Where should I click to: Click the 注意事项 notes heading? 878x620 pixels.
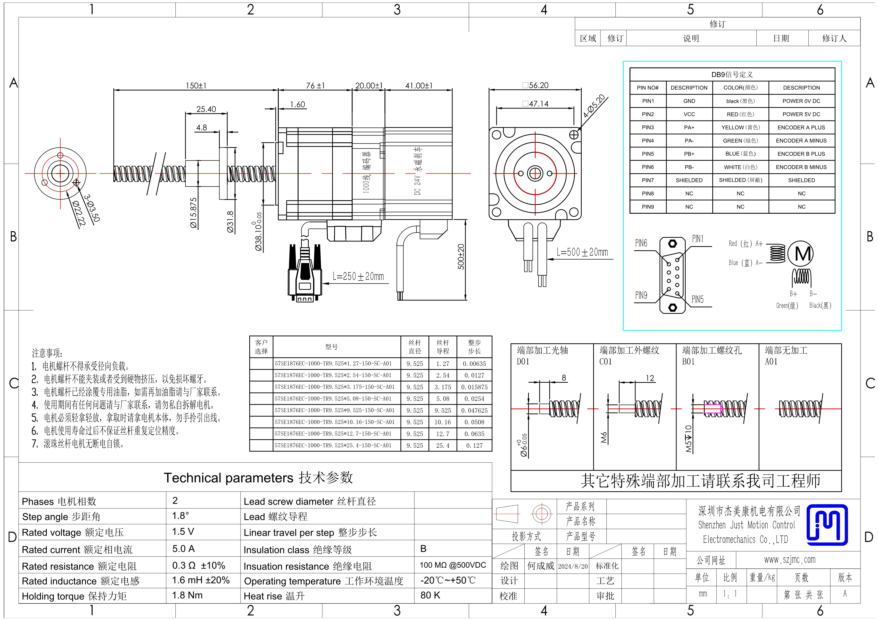[x=47, y=353]
